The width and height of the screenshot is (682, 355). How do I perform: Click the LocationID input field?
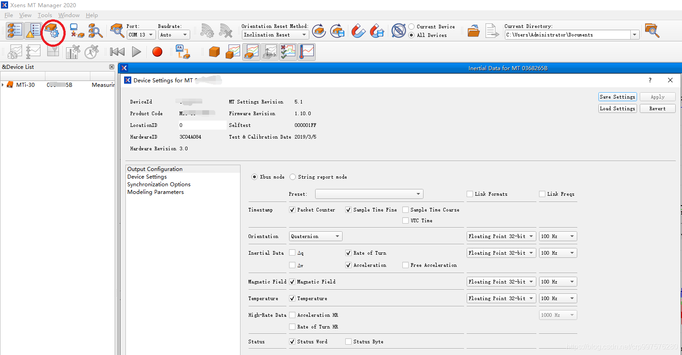tap(202, 125)
